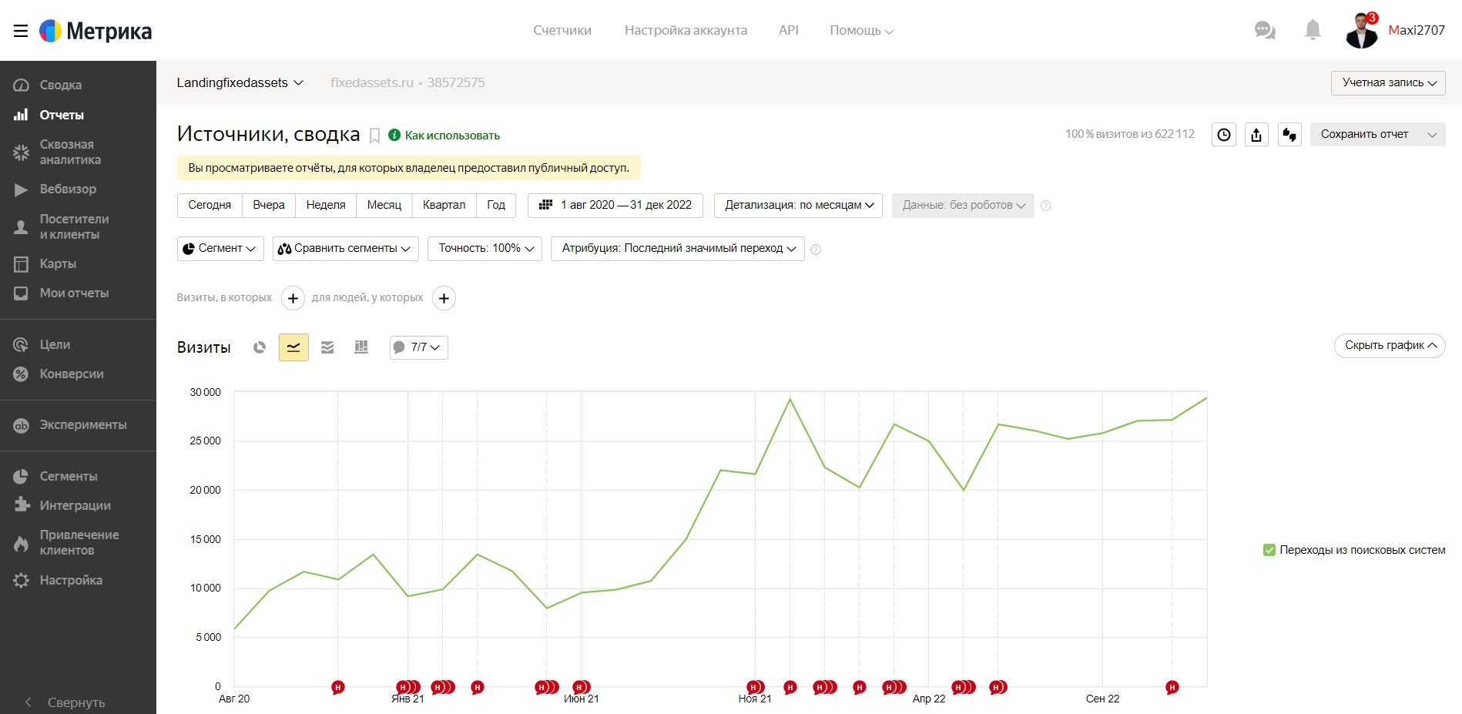Open API in top navigation

[x=788, y=30]
